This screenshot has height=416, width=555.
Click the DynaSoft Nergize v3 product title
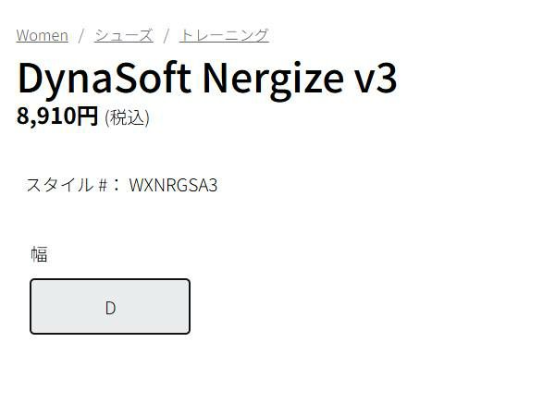[208, 79]
